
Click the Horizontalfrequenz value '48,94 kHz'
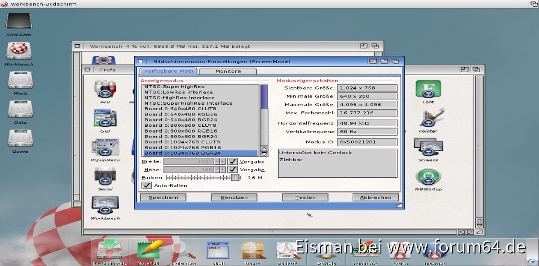point(367,123)
